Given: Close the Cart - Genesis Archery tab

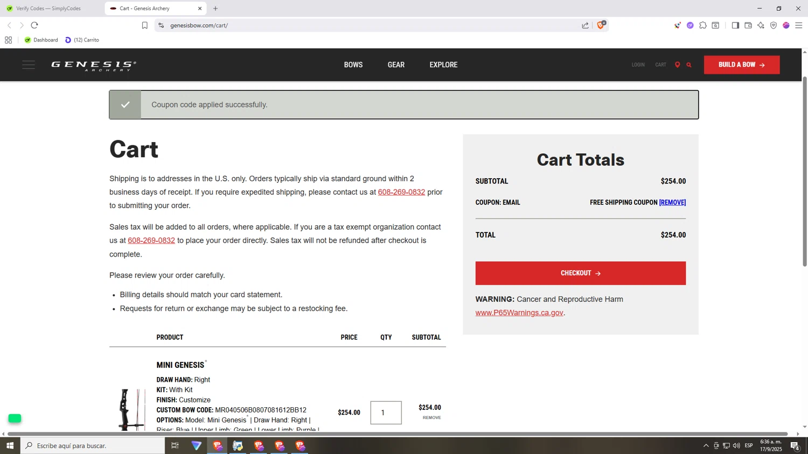Looking at the screenshot, I should point(200,9).
